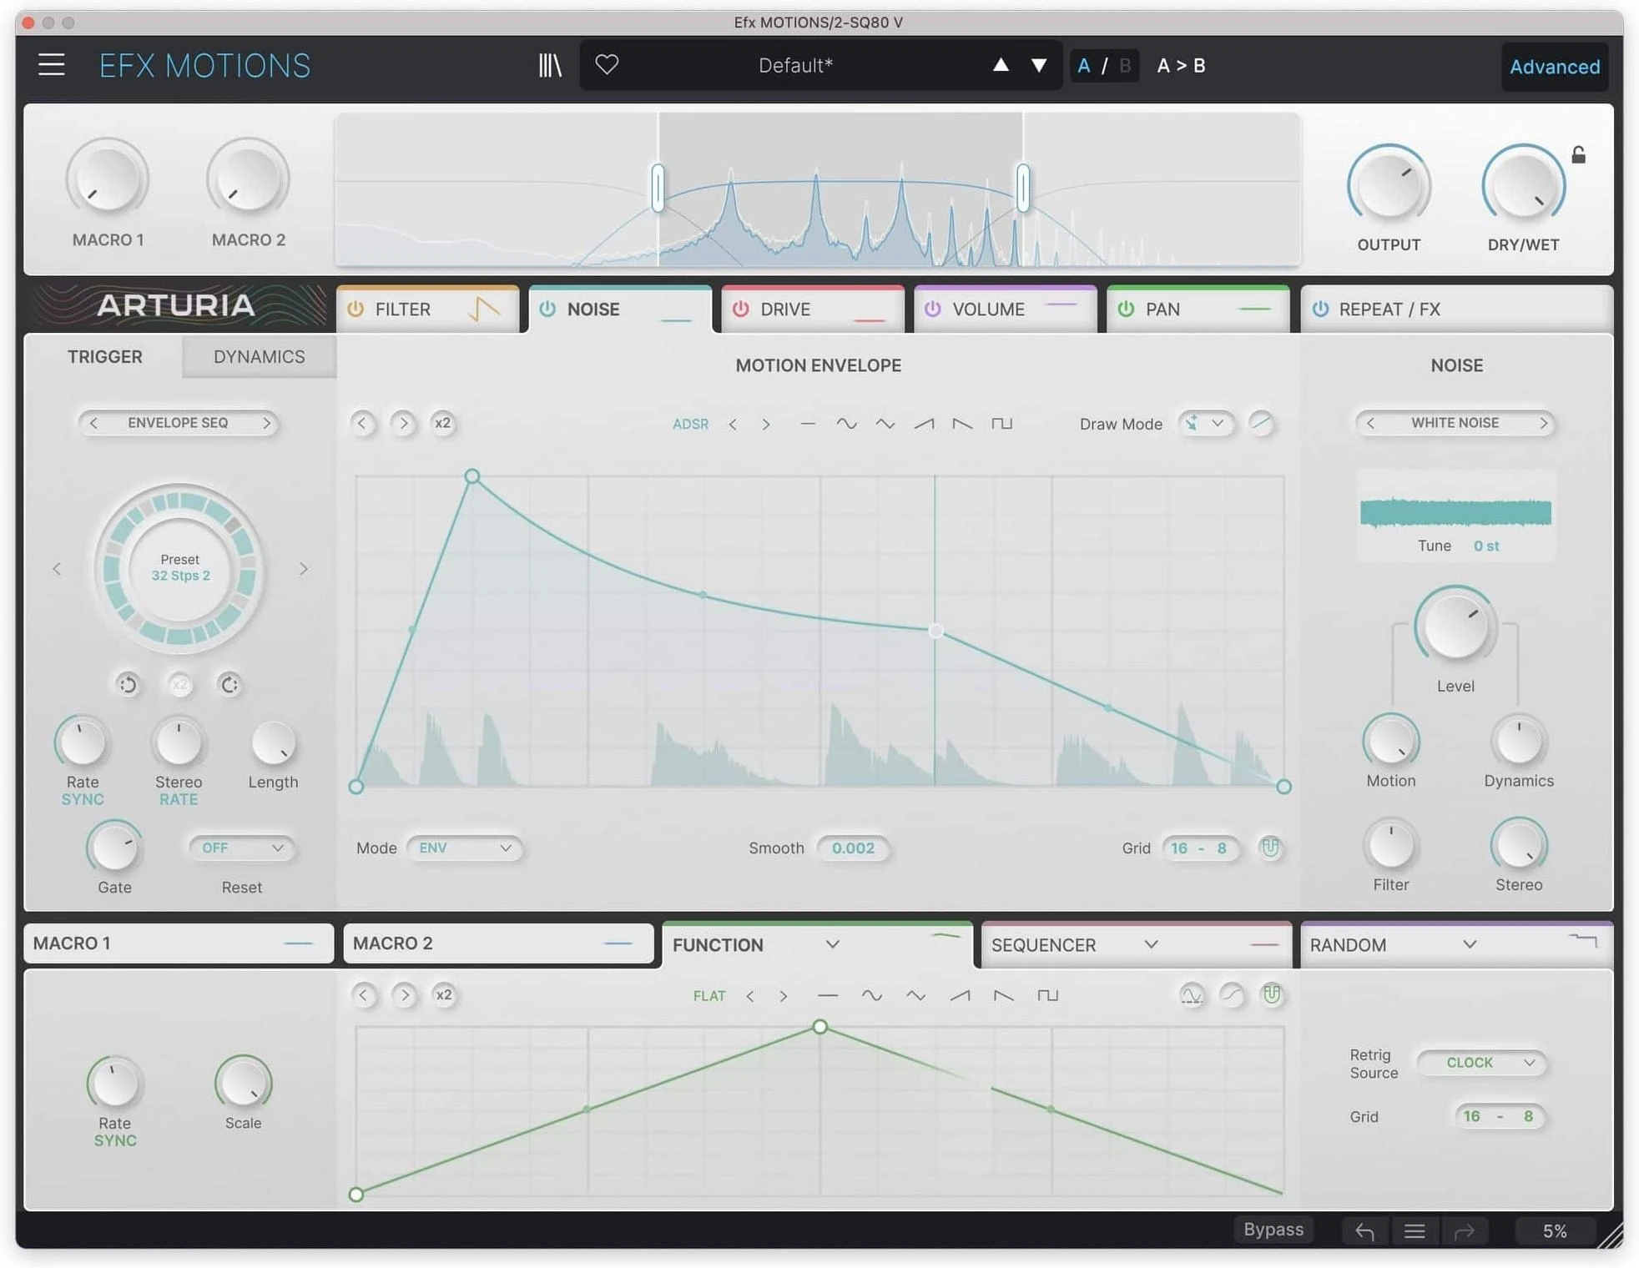Click the Advanced button
Image resolution: width=1639 pixels, height=1268 pixels.
1554,66
